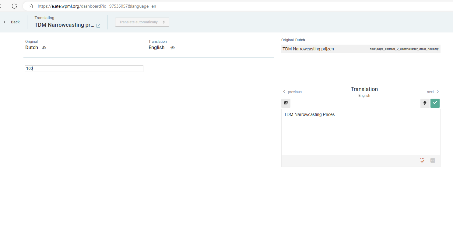Copy original text into translation icon
The image size is (453, 234).
coord(286,103)
